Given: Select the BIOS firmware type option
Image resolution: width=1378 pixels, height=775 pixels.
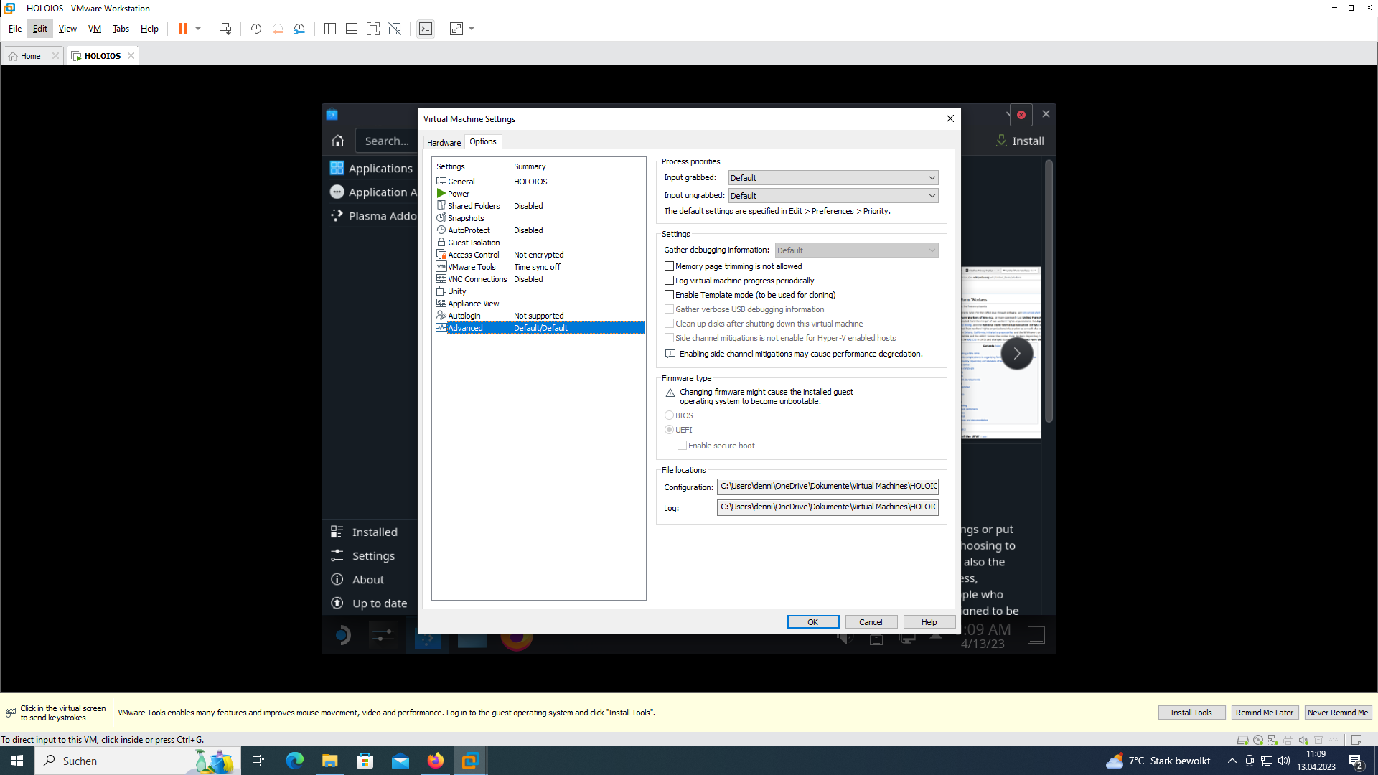Looking at the screenshot, I should pos(668,415).
